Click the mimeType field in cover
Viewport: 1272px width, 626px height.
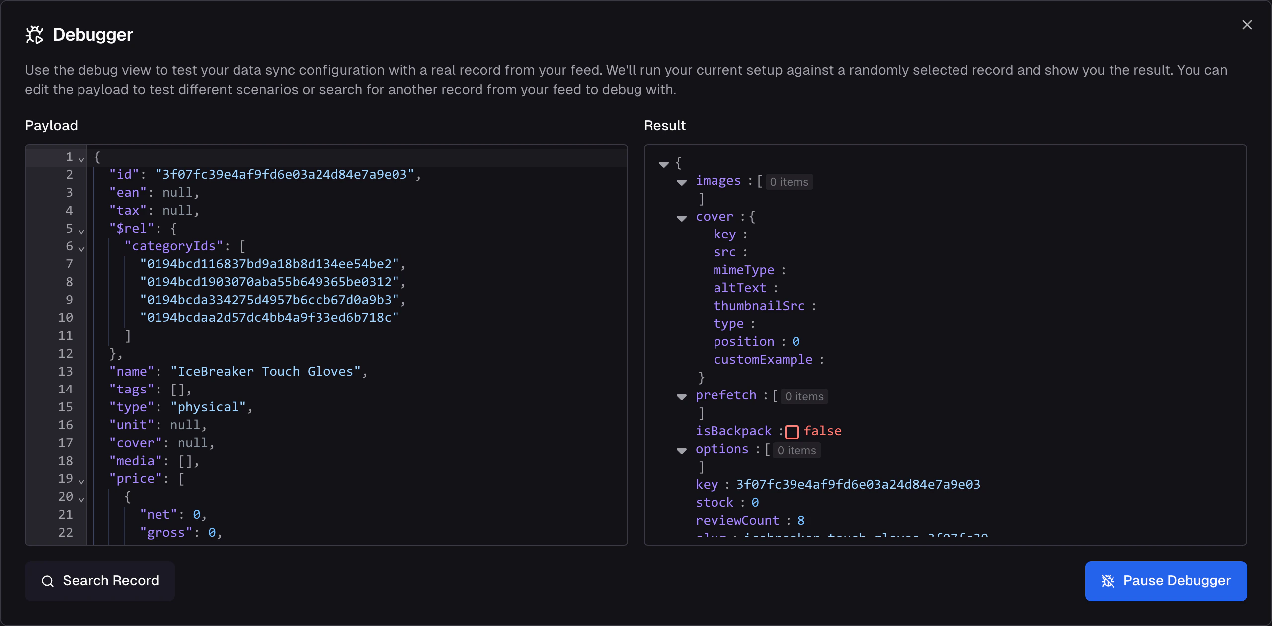coord(744,270)
